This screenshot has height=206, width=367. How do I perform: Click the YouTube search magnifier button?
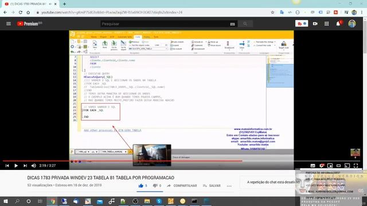[x=245, y=24]
